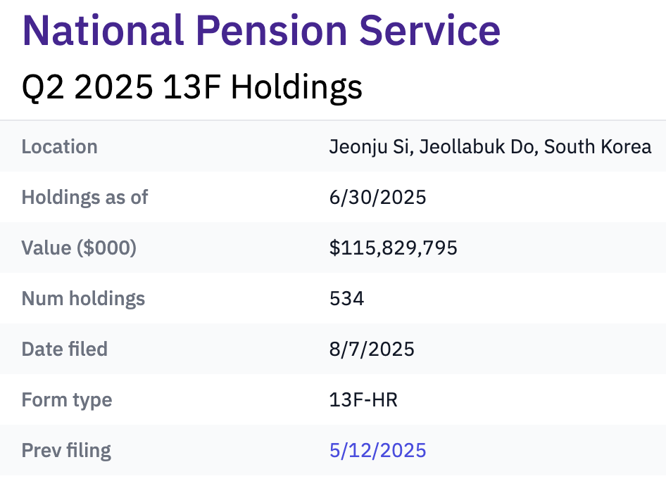Select the 6/30/2025 holdings date
Image resolution: width=666 pixels, height=481 pixels.
(377, 197)
